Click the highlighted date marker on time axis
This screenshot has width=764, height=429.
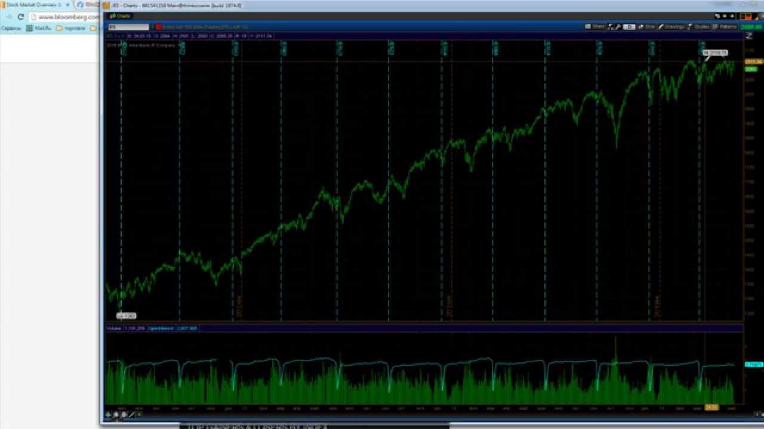pyautogui.click(x=711, y=408)
